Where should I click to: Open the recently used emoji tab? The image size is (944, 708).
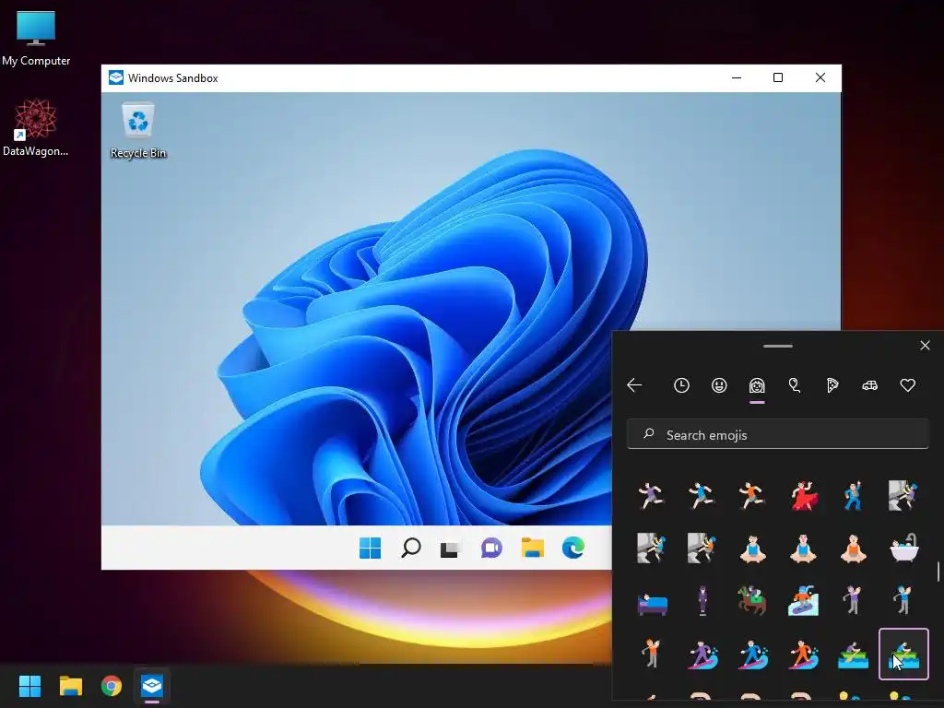[x=681, y=385]
